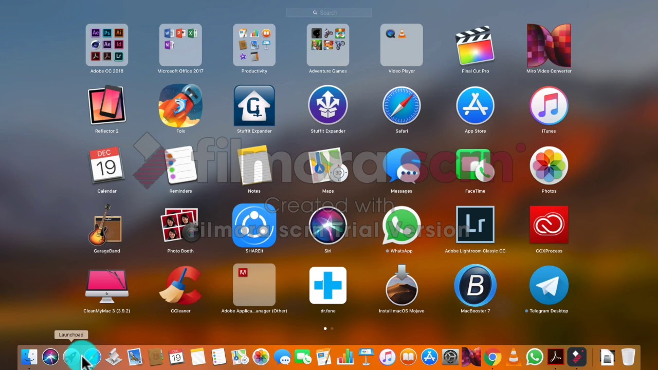Screen dimensions: 658x370
Task: Open the Trash in the Dock
Action: (x=628, y=357)
